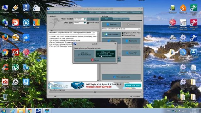Open the NTLite desktop icon
Viewport: 201px width, 113px height.
pyautogui.click(x=36, y=24)
